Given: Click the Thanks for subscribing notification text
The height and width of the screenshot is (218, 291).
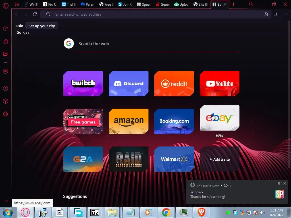Looking at the screenshot, I should [208, 197].
